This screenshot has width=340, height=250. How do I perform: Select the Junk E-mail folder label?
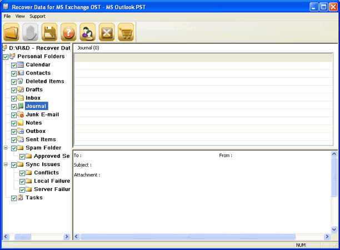(x=42, y=114)
